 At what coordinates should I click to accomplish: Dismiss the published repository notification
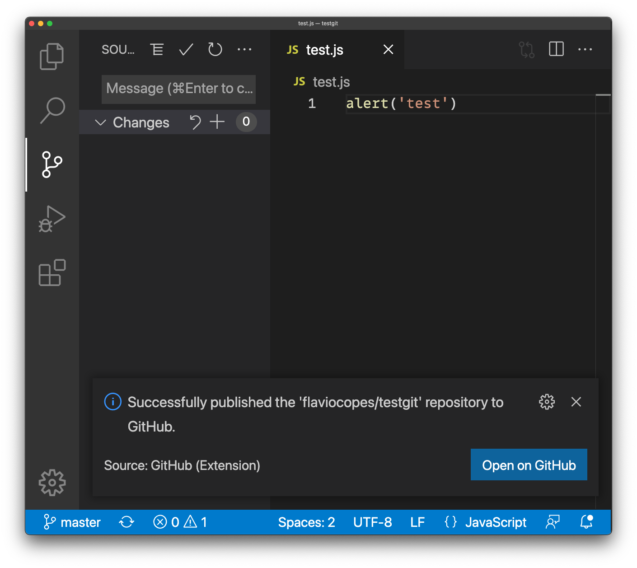576,402
